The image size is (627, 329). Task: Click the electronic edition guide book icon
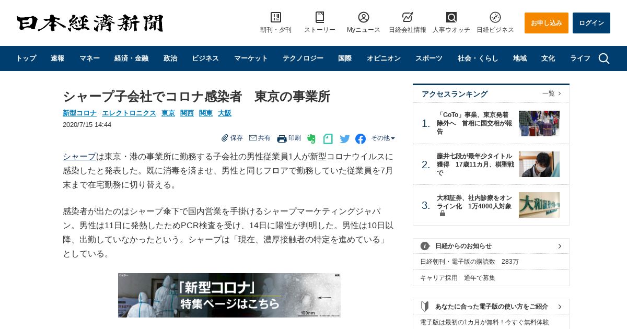425,307
